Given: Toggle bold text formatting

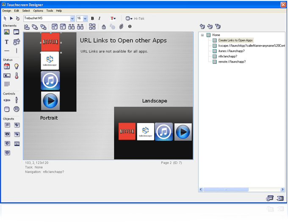Looking at the screenshot, I should coord(92,19).
